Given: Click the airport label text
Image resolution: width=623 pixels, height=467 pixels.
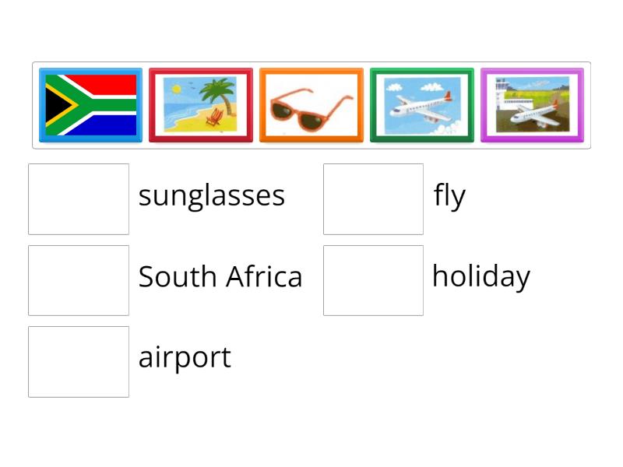Looking at the screenshot, I should tap(185, 358).
